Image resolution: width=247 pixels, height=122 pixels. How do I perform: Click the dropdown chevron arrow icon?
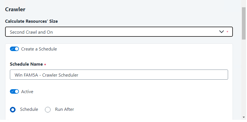coord(222,32)
